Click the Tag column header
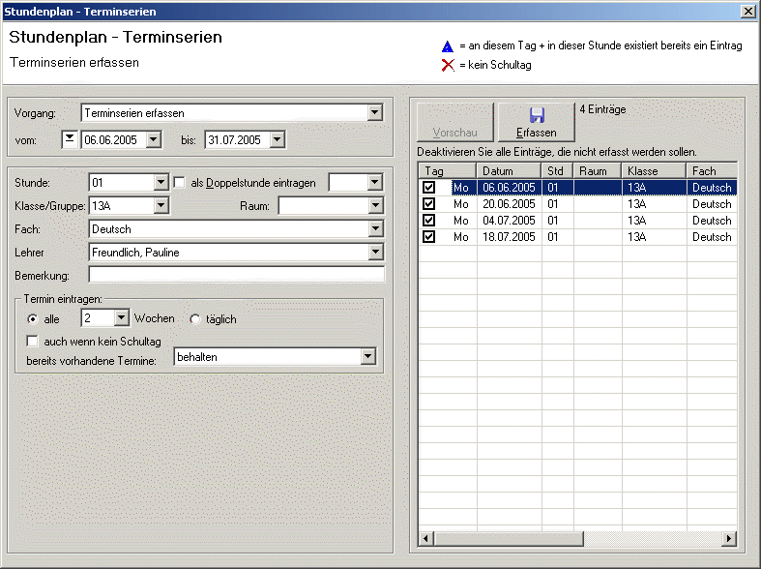Viewport: 761px width, 569px height. click(447, 171)
